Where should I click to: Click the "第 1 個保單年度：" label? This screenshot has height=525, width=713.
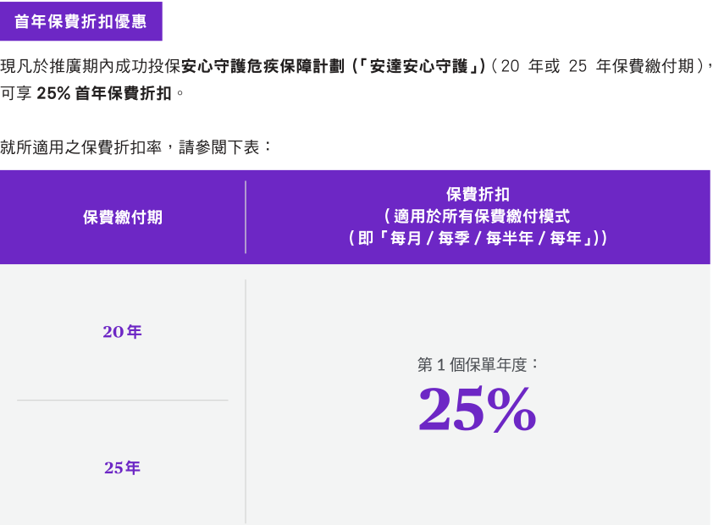(478, 365)
